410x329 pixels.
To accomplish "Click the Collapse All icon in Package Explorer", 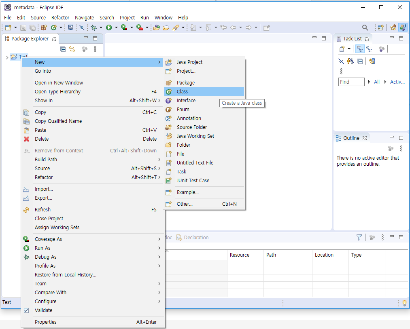I will pyautogui.click(x=63, y=49).
